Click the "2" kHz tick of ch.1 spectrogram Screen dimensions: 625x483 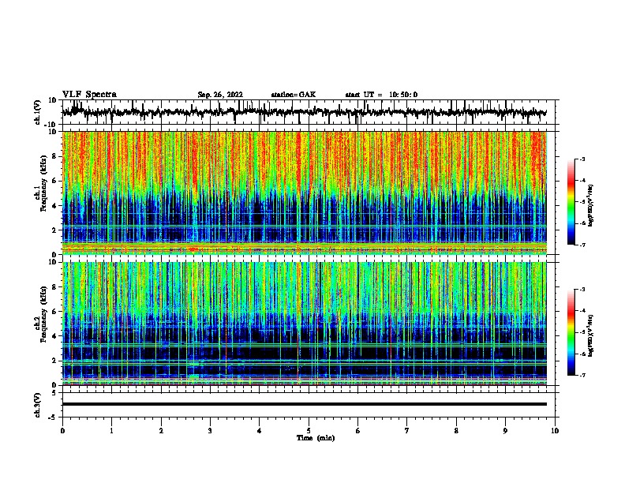tap(54, 230)
